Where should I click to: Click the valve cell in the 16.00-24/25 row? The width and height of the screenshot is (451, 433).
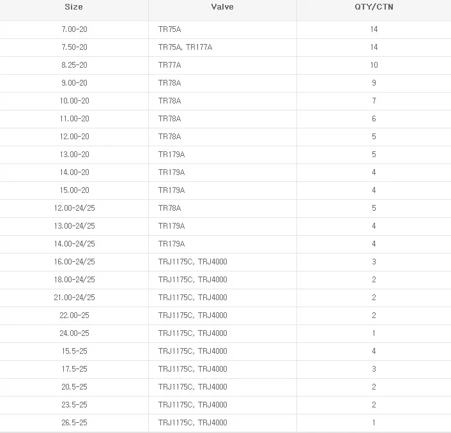[192, 262]
